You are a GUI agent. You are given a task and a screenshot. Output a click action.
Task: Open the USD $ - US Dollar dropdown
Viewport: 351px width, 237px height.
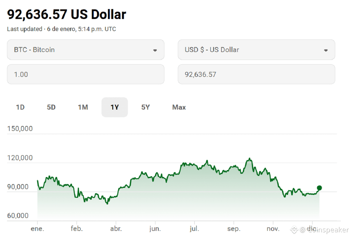[256, 50]
